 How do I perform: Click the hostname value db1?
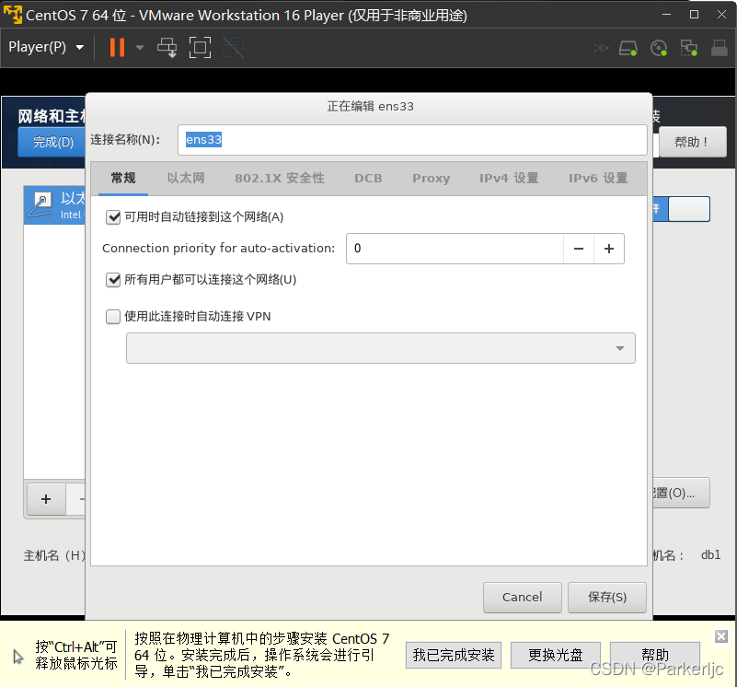(710, 555)
